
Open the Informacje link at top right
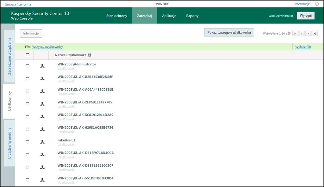point(302,4)
